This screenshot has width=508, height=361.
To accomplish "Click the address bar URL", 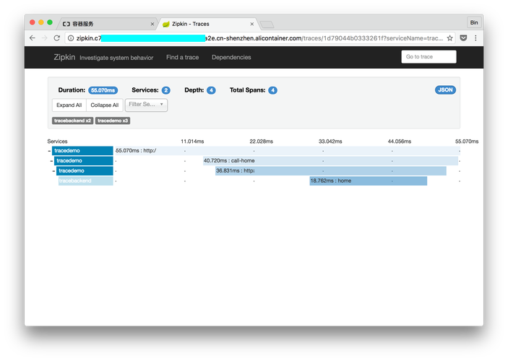I will tap(259, 38).
